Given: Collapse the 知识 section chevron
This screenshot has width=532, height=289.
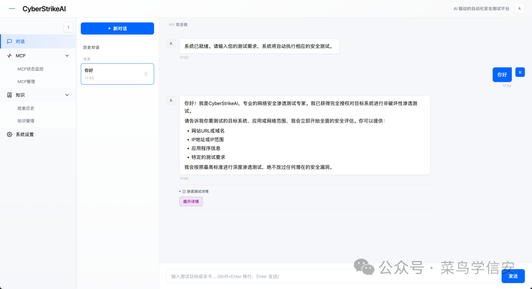Looking at the screenshot, I should click(66, 95).
